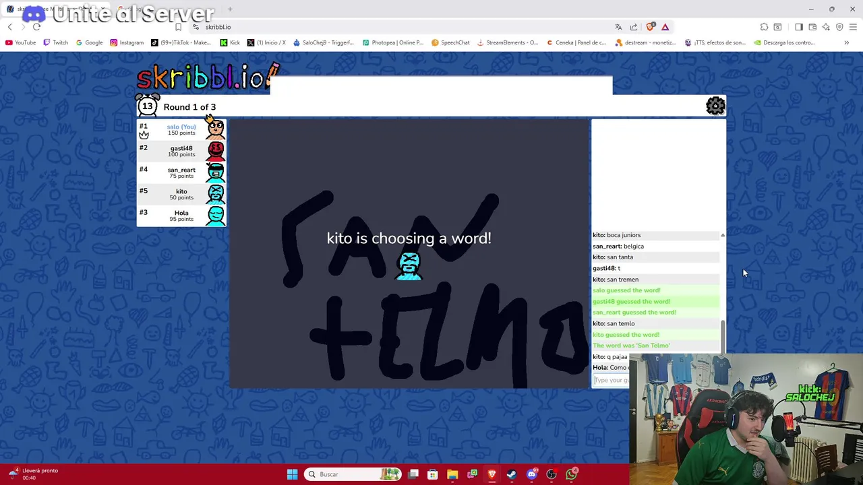Open Brave Shields lion icon
The width and height of the screenshot is (863, 485).
pos(650,27)
